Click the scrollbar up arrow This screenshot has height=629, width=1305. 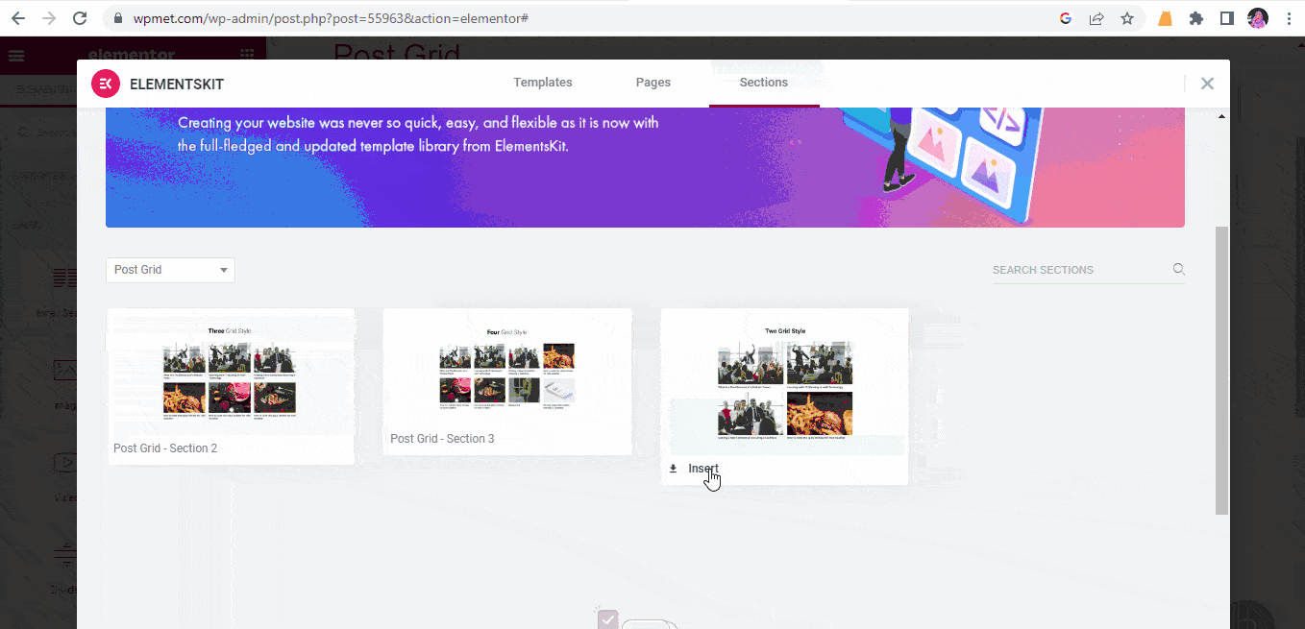1222,116
